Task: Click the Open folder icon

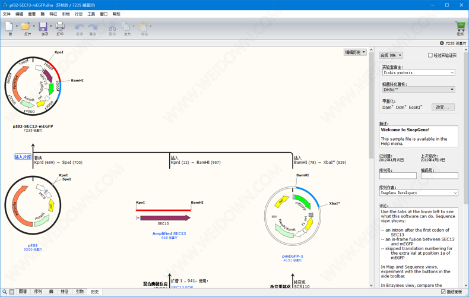Action: (x=26, y=27)
